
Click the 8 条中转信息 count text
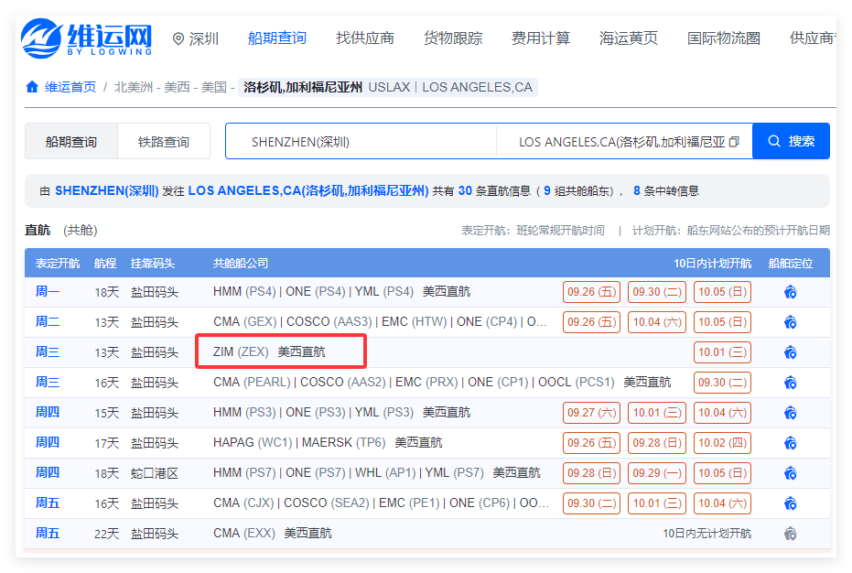(666, 190)
